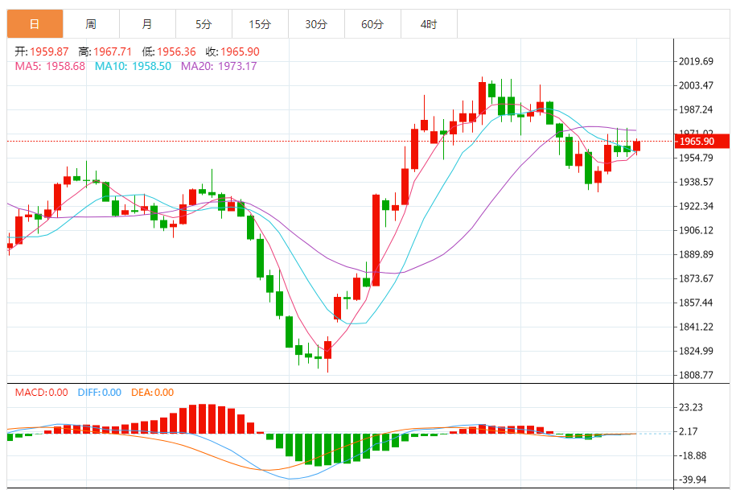The image size is (736, 490).
Task: Click the 23.23 MACD axis label
Action: [691, 407]
